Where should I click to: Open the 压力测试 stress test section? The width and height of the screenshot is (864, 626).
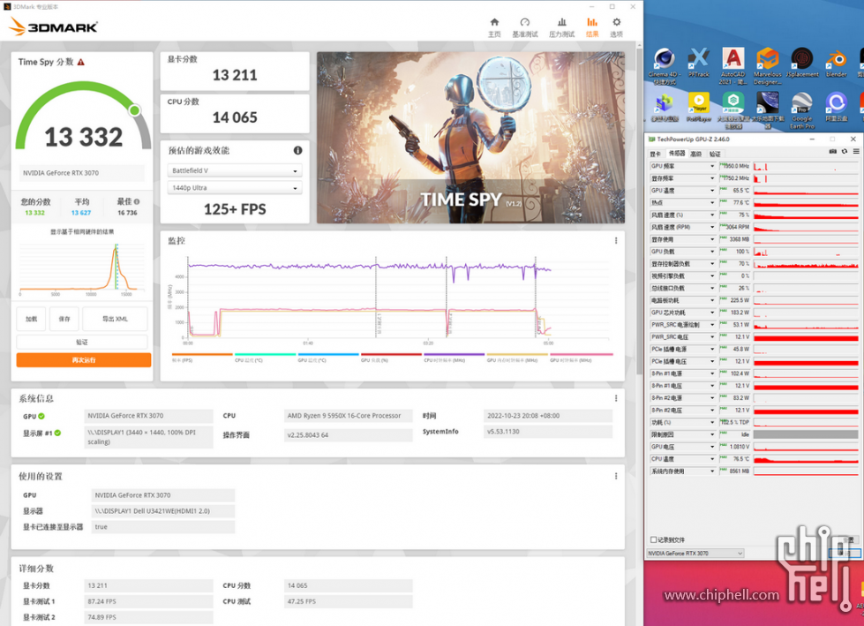(x=561, y=27)
